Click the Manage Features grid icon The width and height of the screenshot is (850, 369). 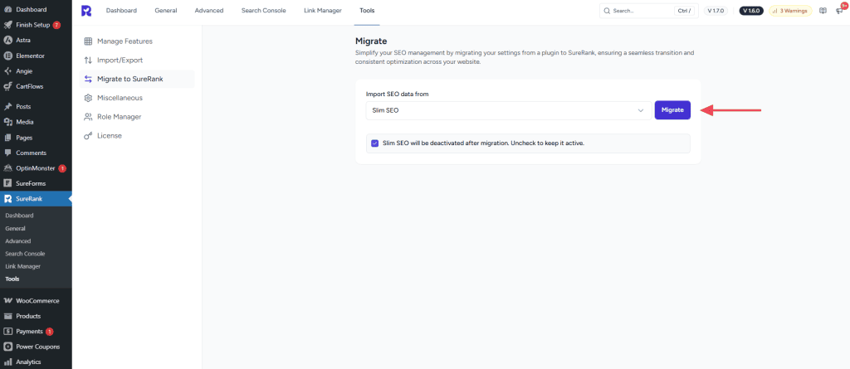coord(88,41)
